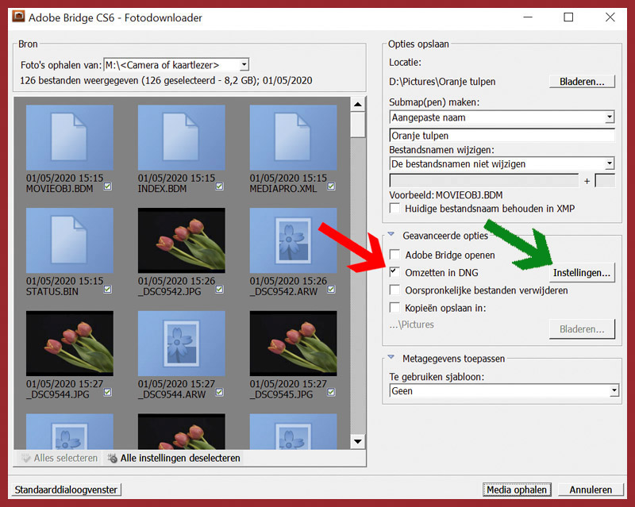Uncheck the _DSC9542.ARW file checkbox

click(x=331, y=289)
